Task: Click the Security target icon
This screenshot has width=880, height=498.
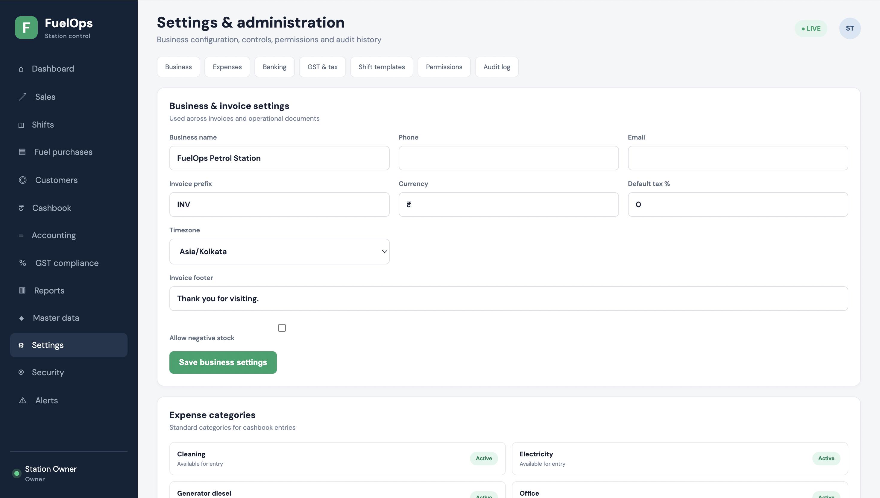Action: tap(21, 373)
